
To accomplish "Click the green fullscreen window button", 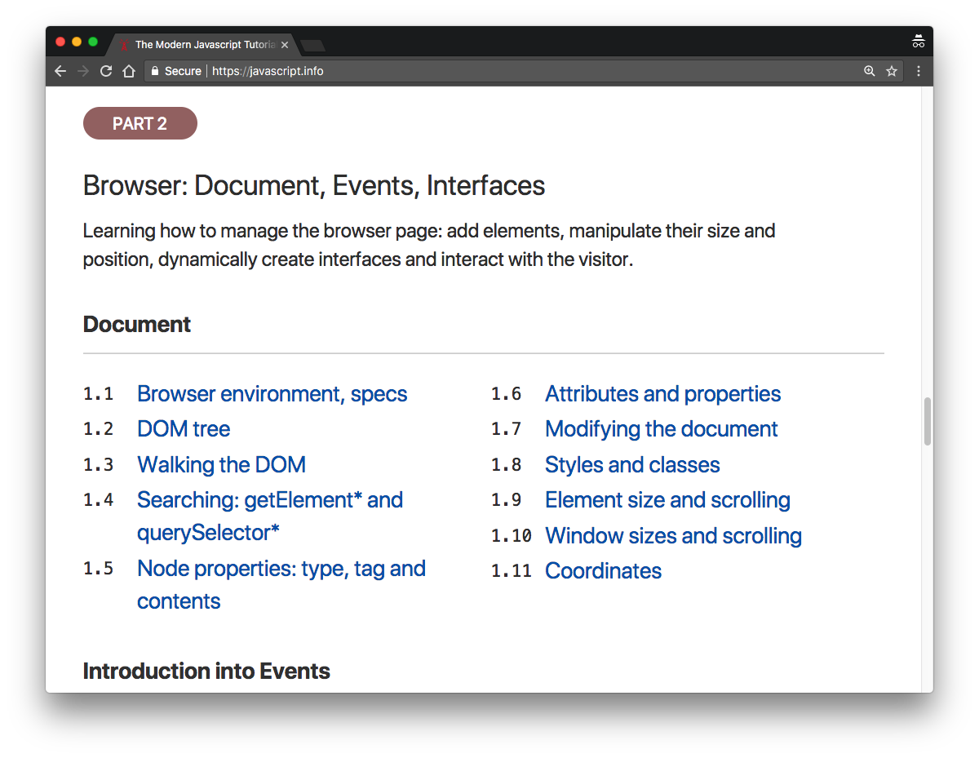I will pyautogui.click(x=93, y=42).
